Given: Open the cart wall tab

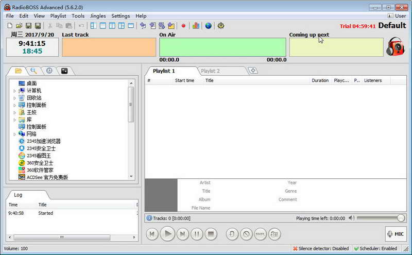Looking at the screenshot, I should point(64,71).
